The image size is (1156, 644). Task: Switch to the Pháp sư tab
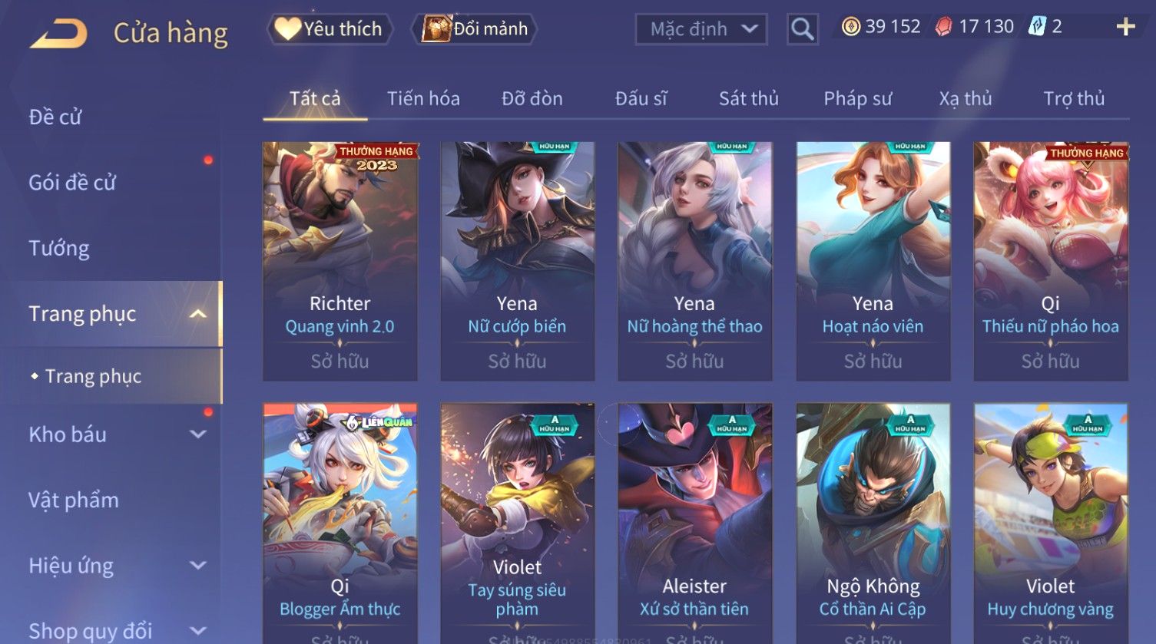click(x=858, y=98)
